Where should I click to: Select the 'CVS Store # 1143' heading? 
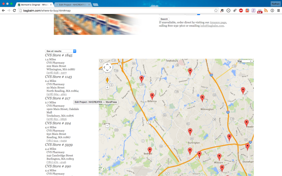58,77
